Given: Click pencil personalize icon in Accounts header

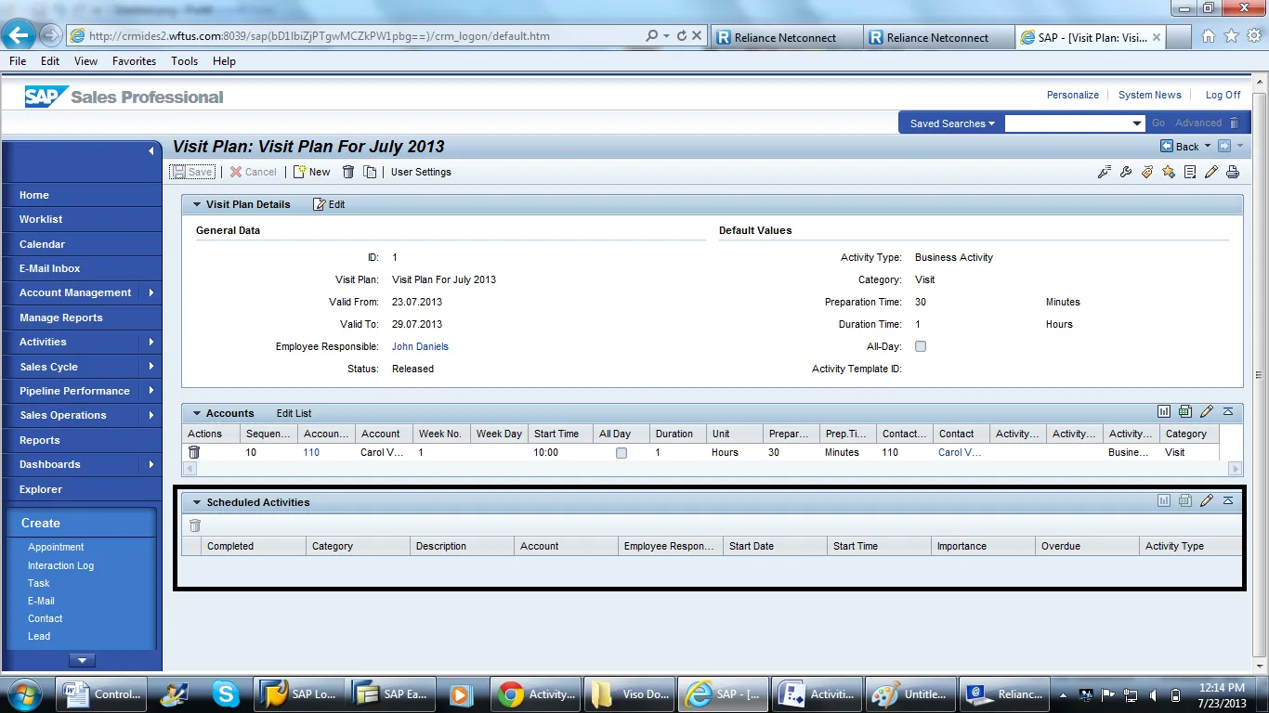Looking at the screenshot, I should 1207,411.
